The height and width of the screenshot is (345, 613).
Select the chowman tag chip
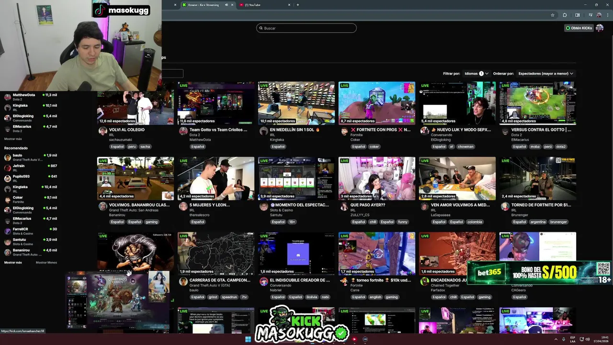[x=465, y=147]
